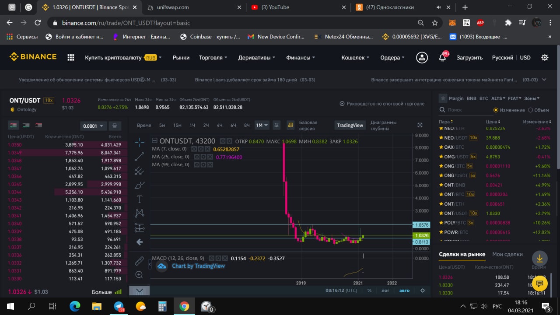Open chart settings gear at bottom right
Screen dimensions: 560x315
pos(422,290)
